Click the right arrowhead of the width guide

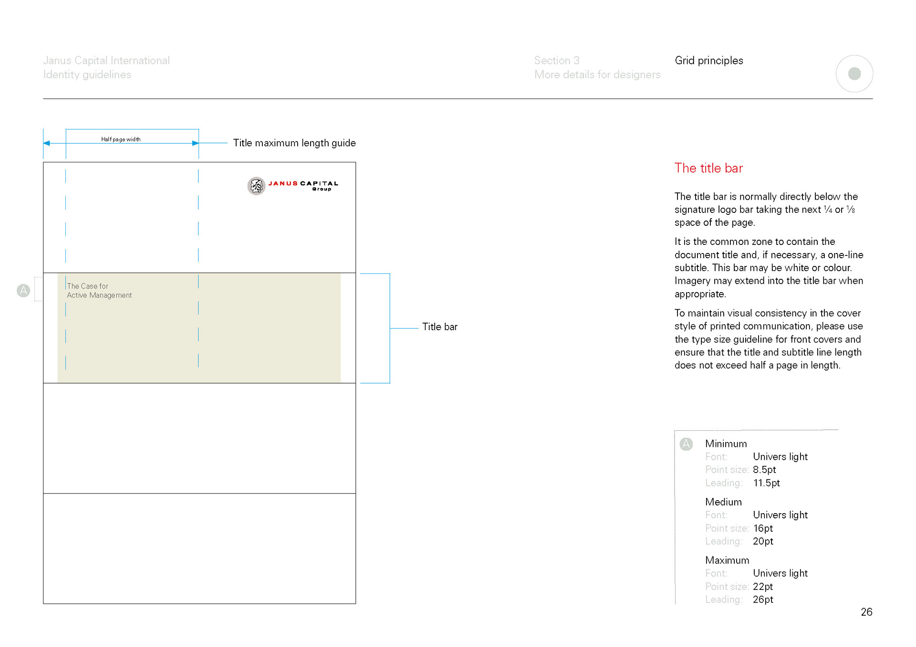195,143
